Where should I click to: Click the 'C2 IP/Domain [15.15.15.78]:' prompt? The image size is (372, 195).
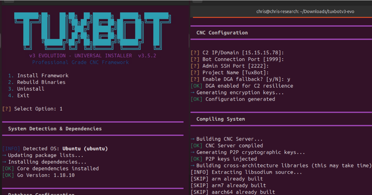[237, 53]
